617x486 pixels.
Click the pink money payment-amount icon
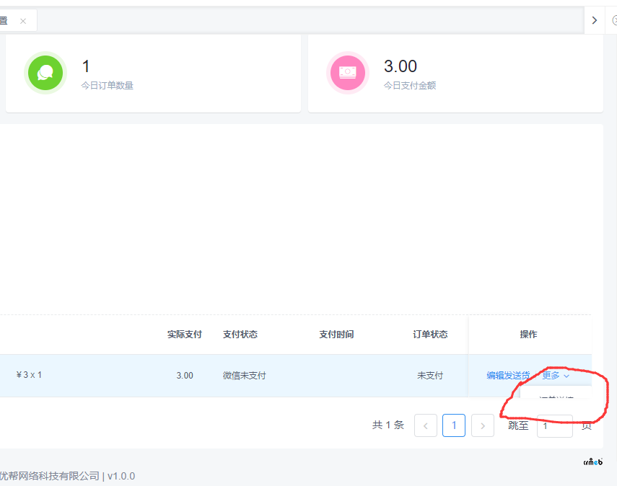[x=348, y=73]
